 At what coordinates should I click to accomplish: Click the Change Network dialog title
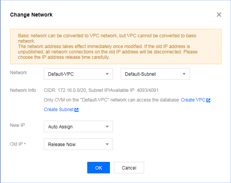pos(31,15)
